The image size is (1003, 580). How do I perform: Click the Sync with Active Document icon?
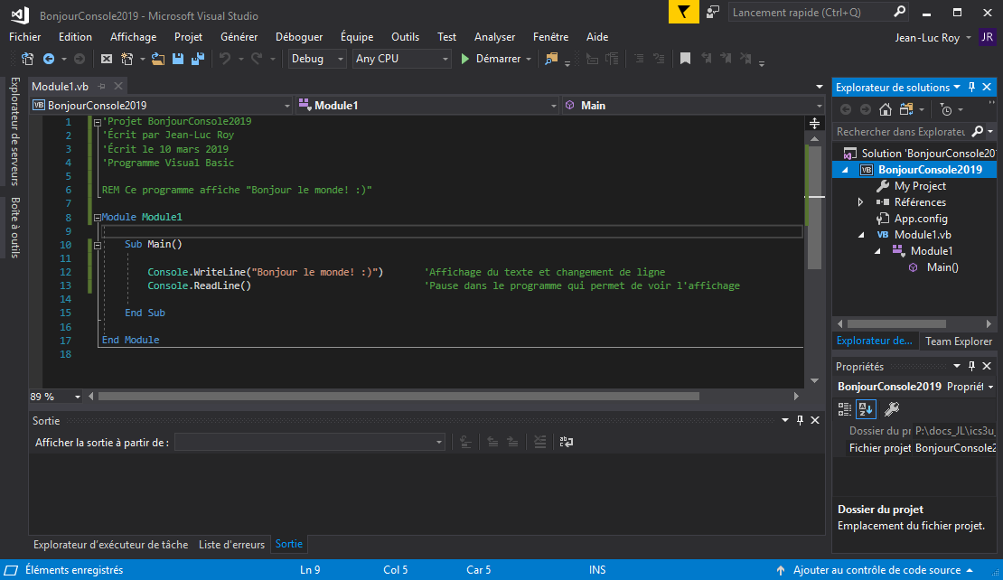click(x=906, y=110)
